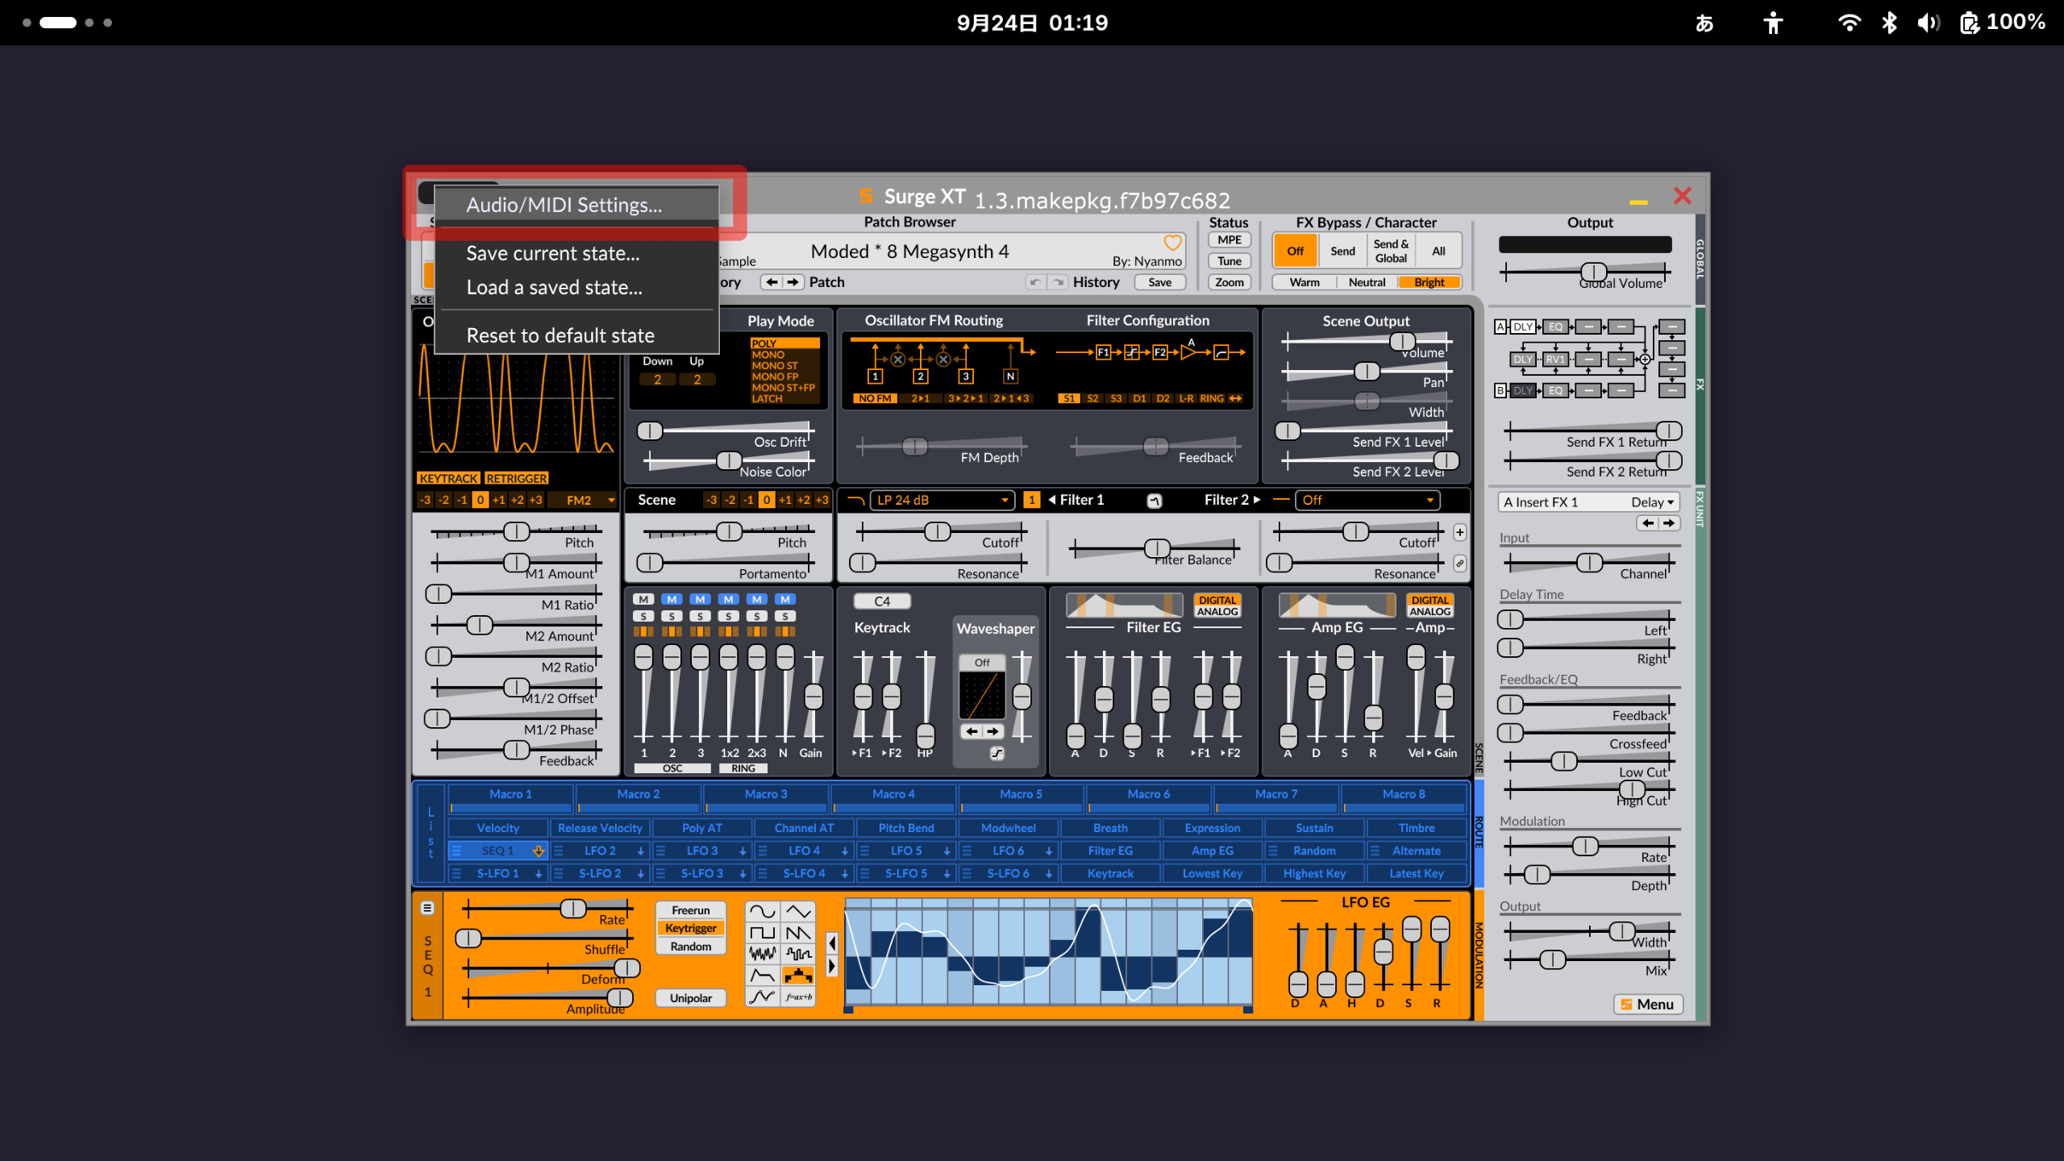The height and width of the screenshot is (1161, 2064).
Task: Select previous waveshaper with left arrow
Action: pos(972,731)
